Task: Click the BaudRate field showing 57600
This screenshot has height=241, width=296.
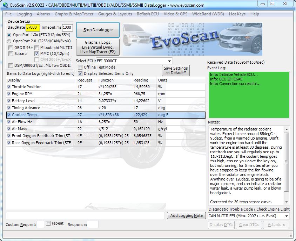Action: click(33, 28)
